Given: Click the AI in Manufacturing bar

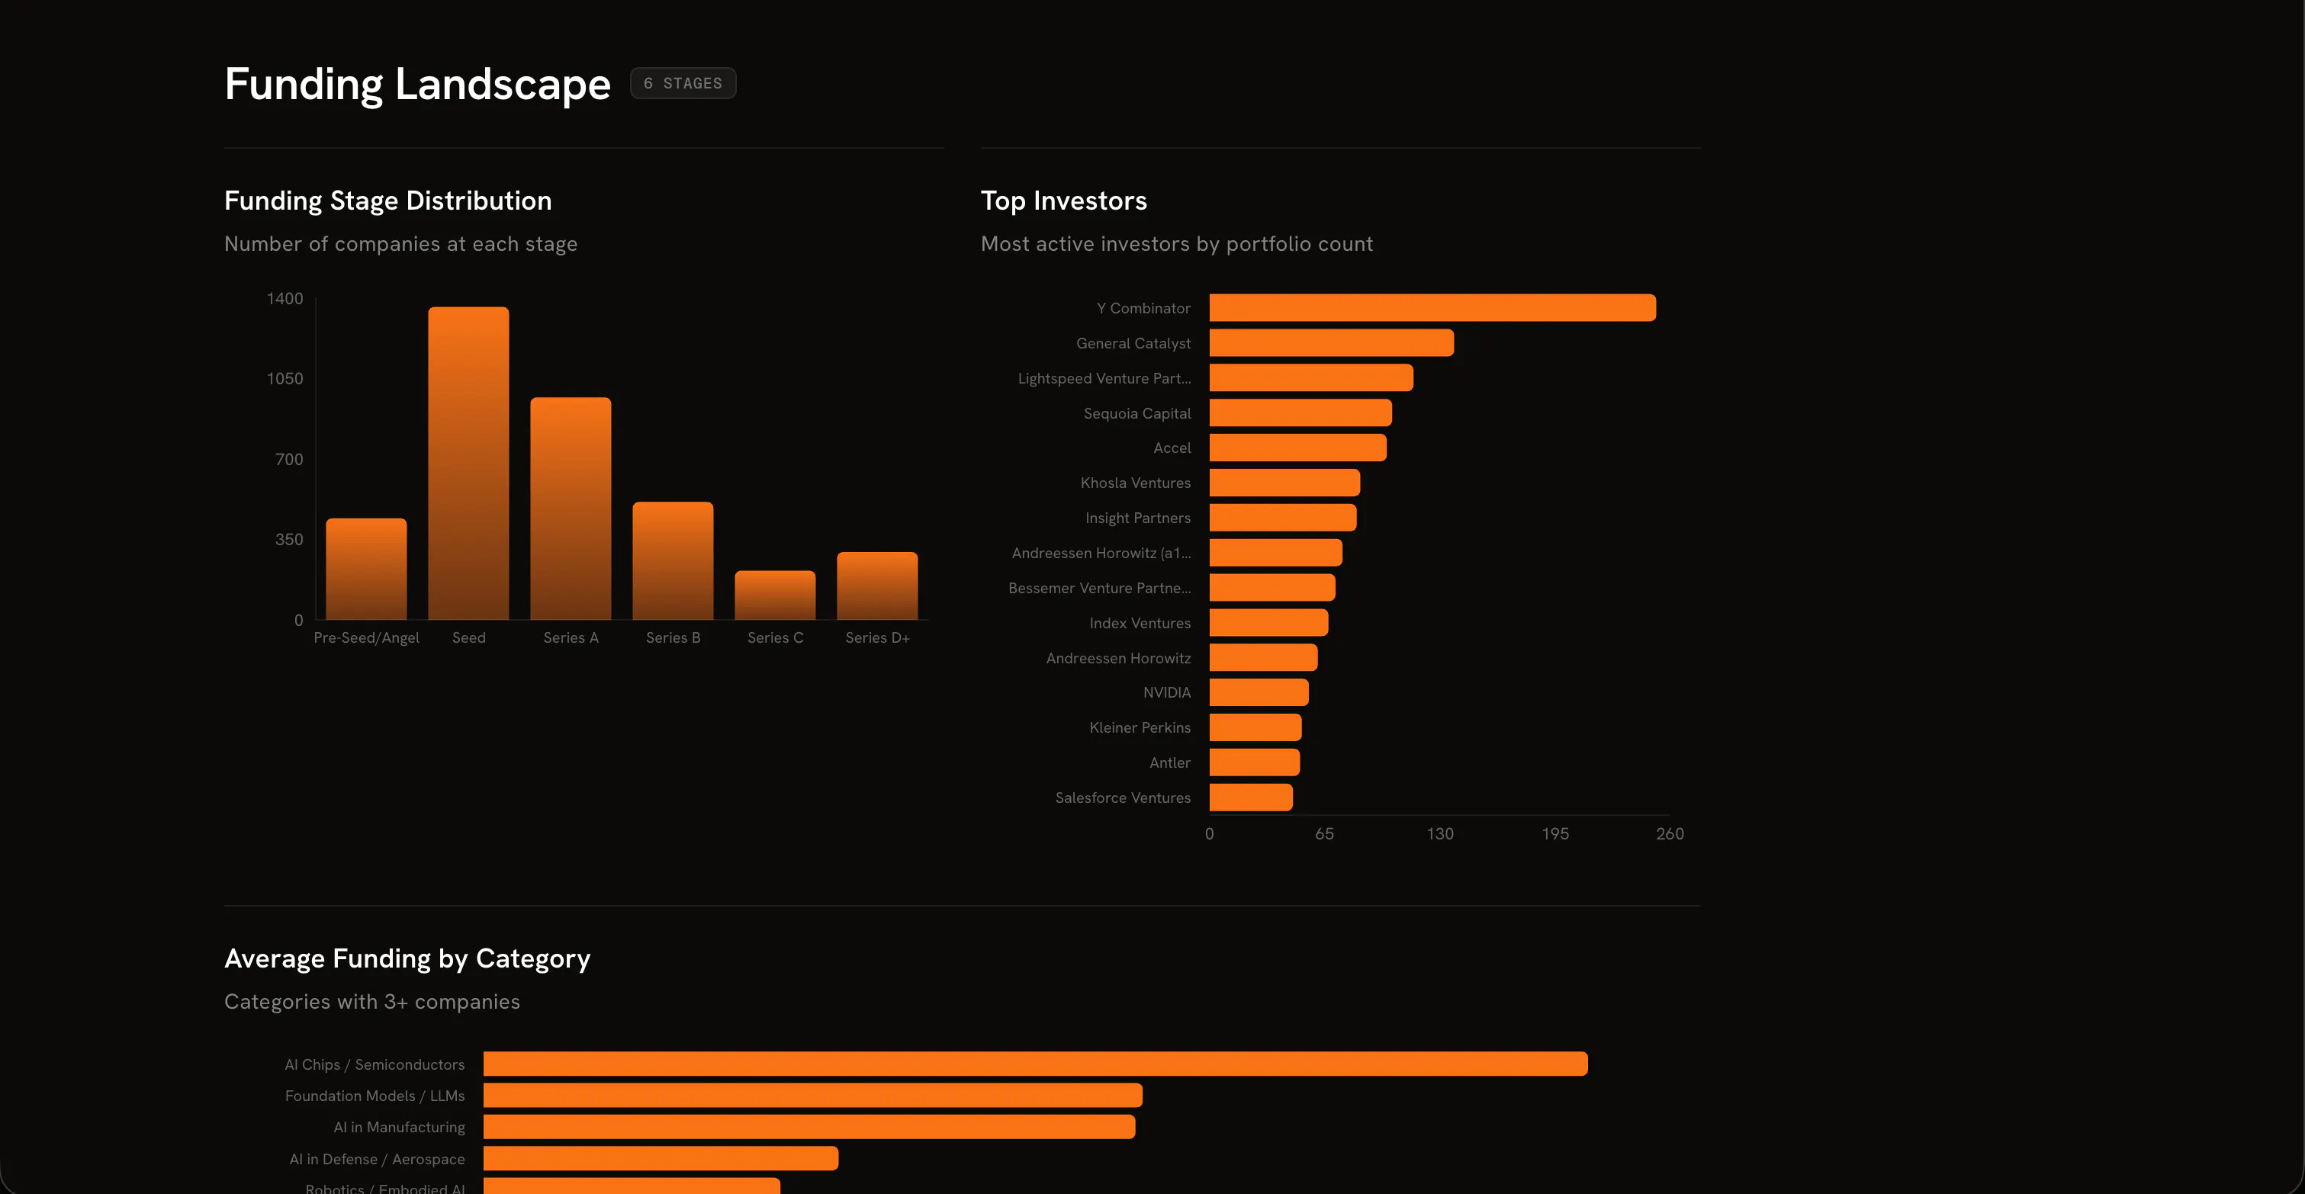Looking at the screenshot, I should click(809, 1127).
